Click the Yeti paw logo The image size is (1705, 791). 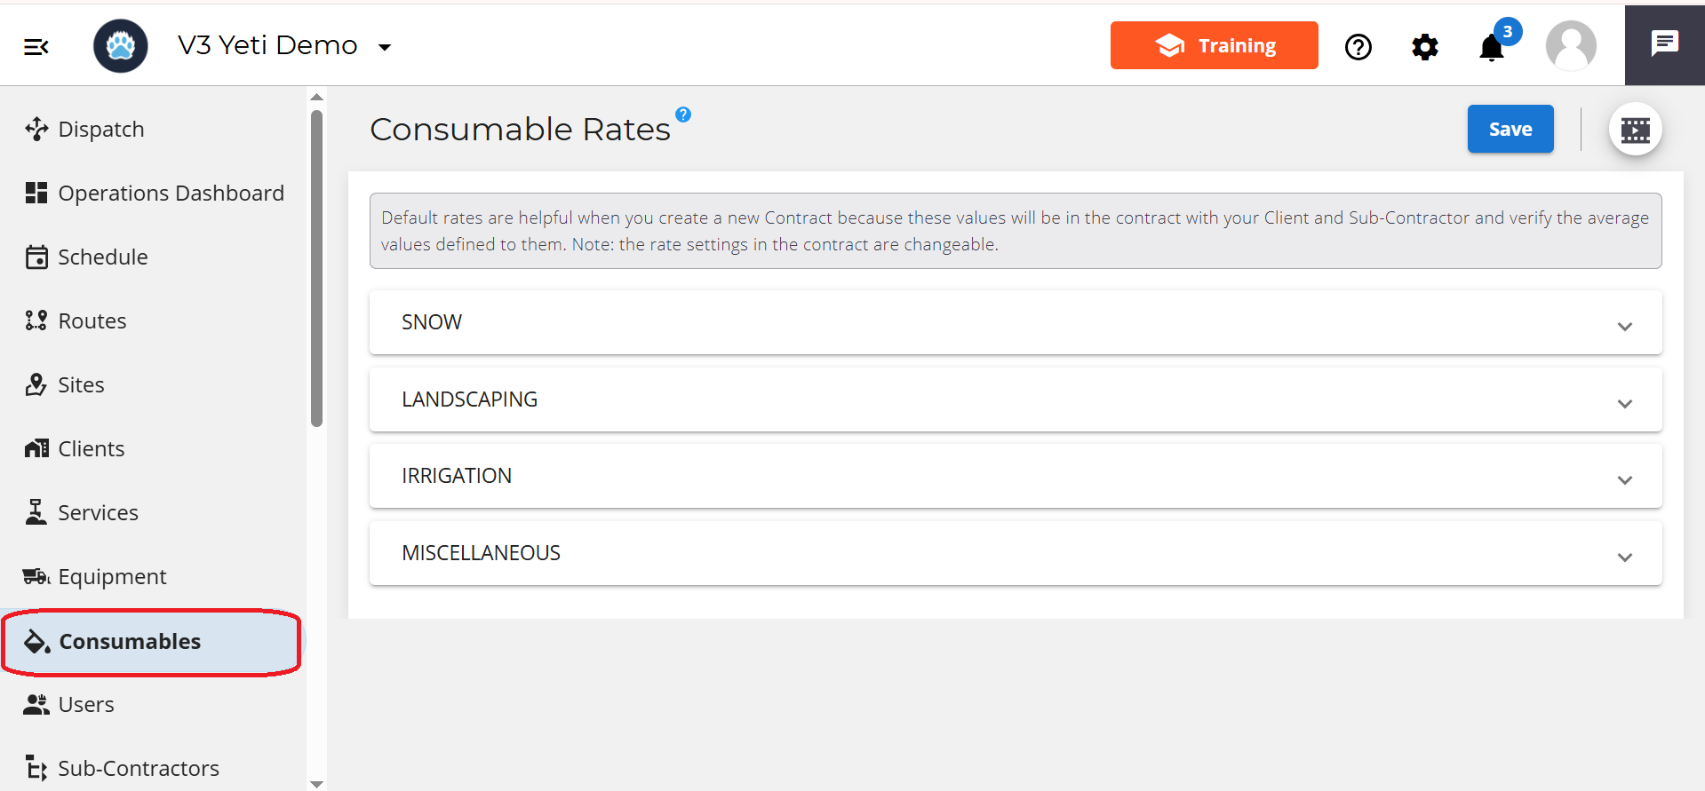(x=121, y=45)
